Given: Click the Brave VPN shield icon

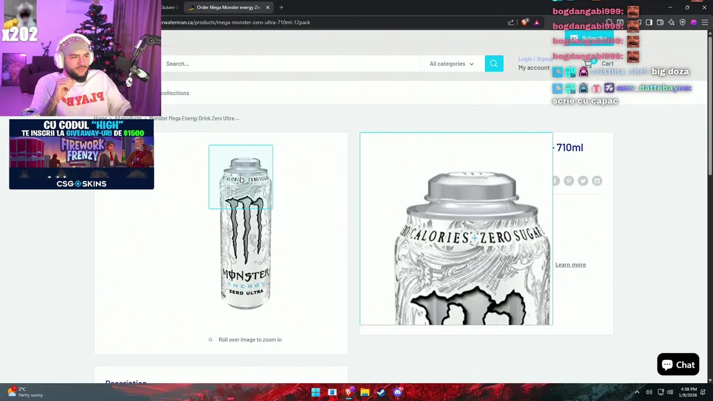Looking at the screenshot, I should (x=682, y=22).
